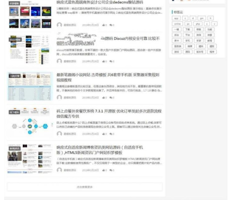Image resolution: width=236 pixels, height=200 pixels.
Task: Click the author avatar on the 码上点餐 article
Action: 59,134
